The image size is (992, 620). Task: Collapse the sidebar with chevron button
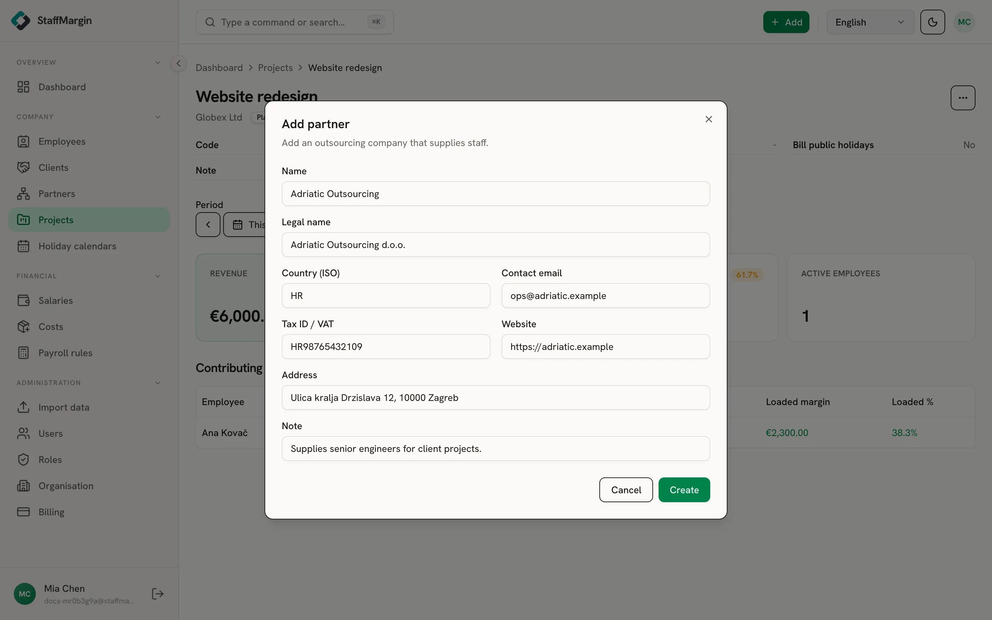[x=178, y=64]
